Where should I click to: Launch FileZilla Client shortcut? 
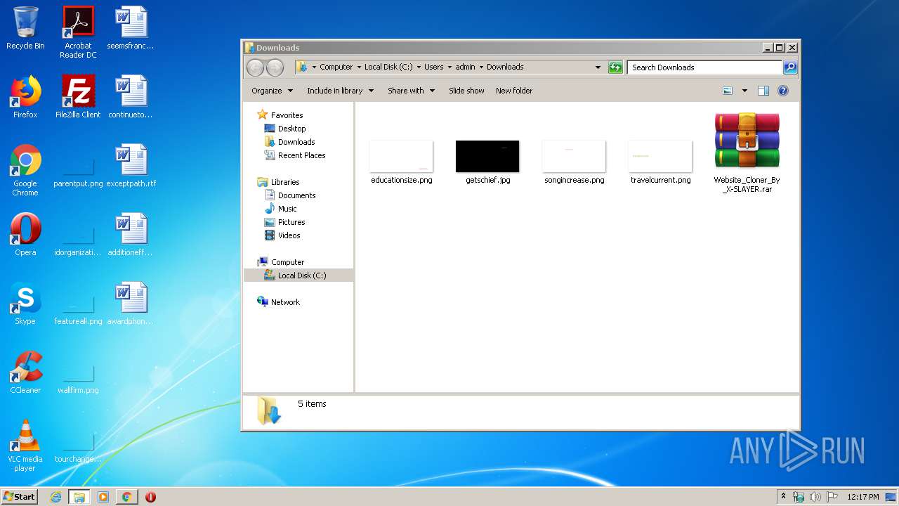click(x=78, y=97)
